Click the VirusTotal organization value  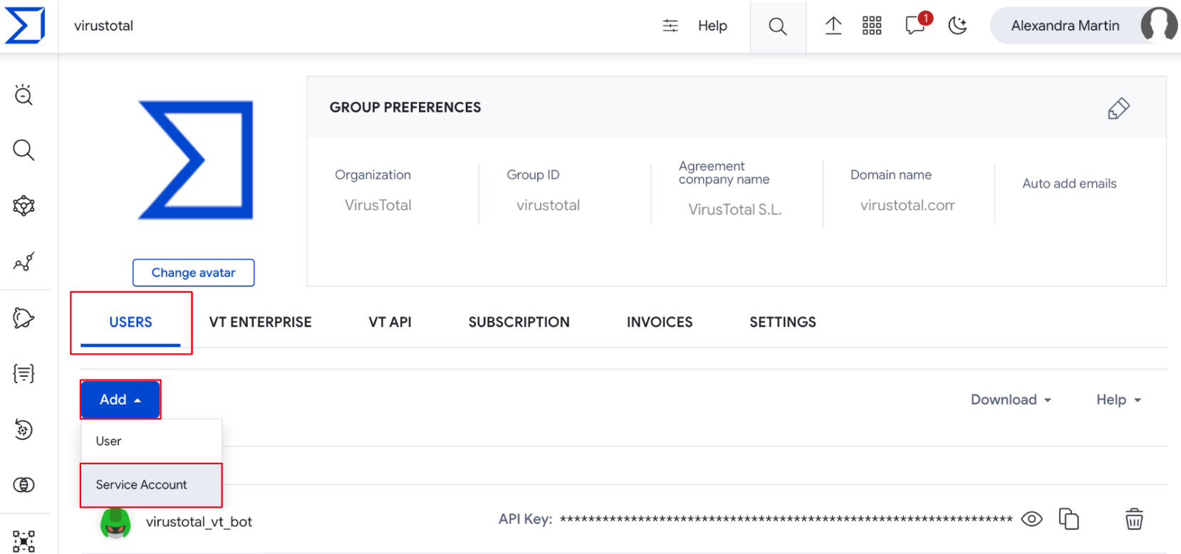(378, 205)
